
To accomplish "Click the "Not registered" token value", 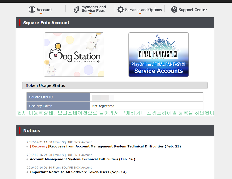I will pos(103,106).
